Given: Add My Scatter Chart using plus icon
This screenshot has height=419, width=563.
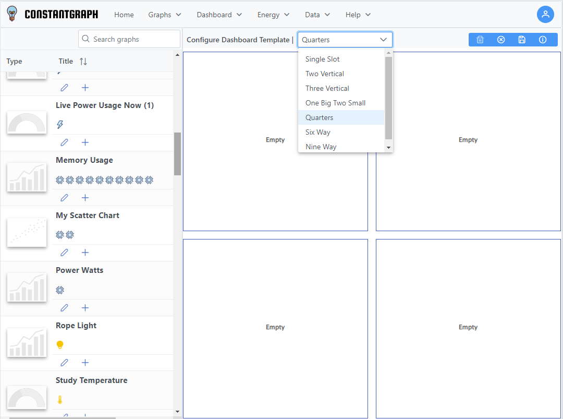Looking at the screenshot, I should click(85, 253).
